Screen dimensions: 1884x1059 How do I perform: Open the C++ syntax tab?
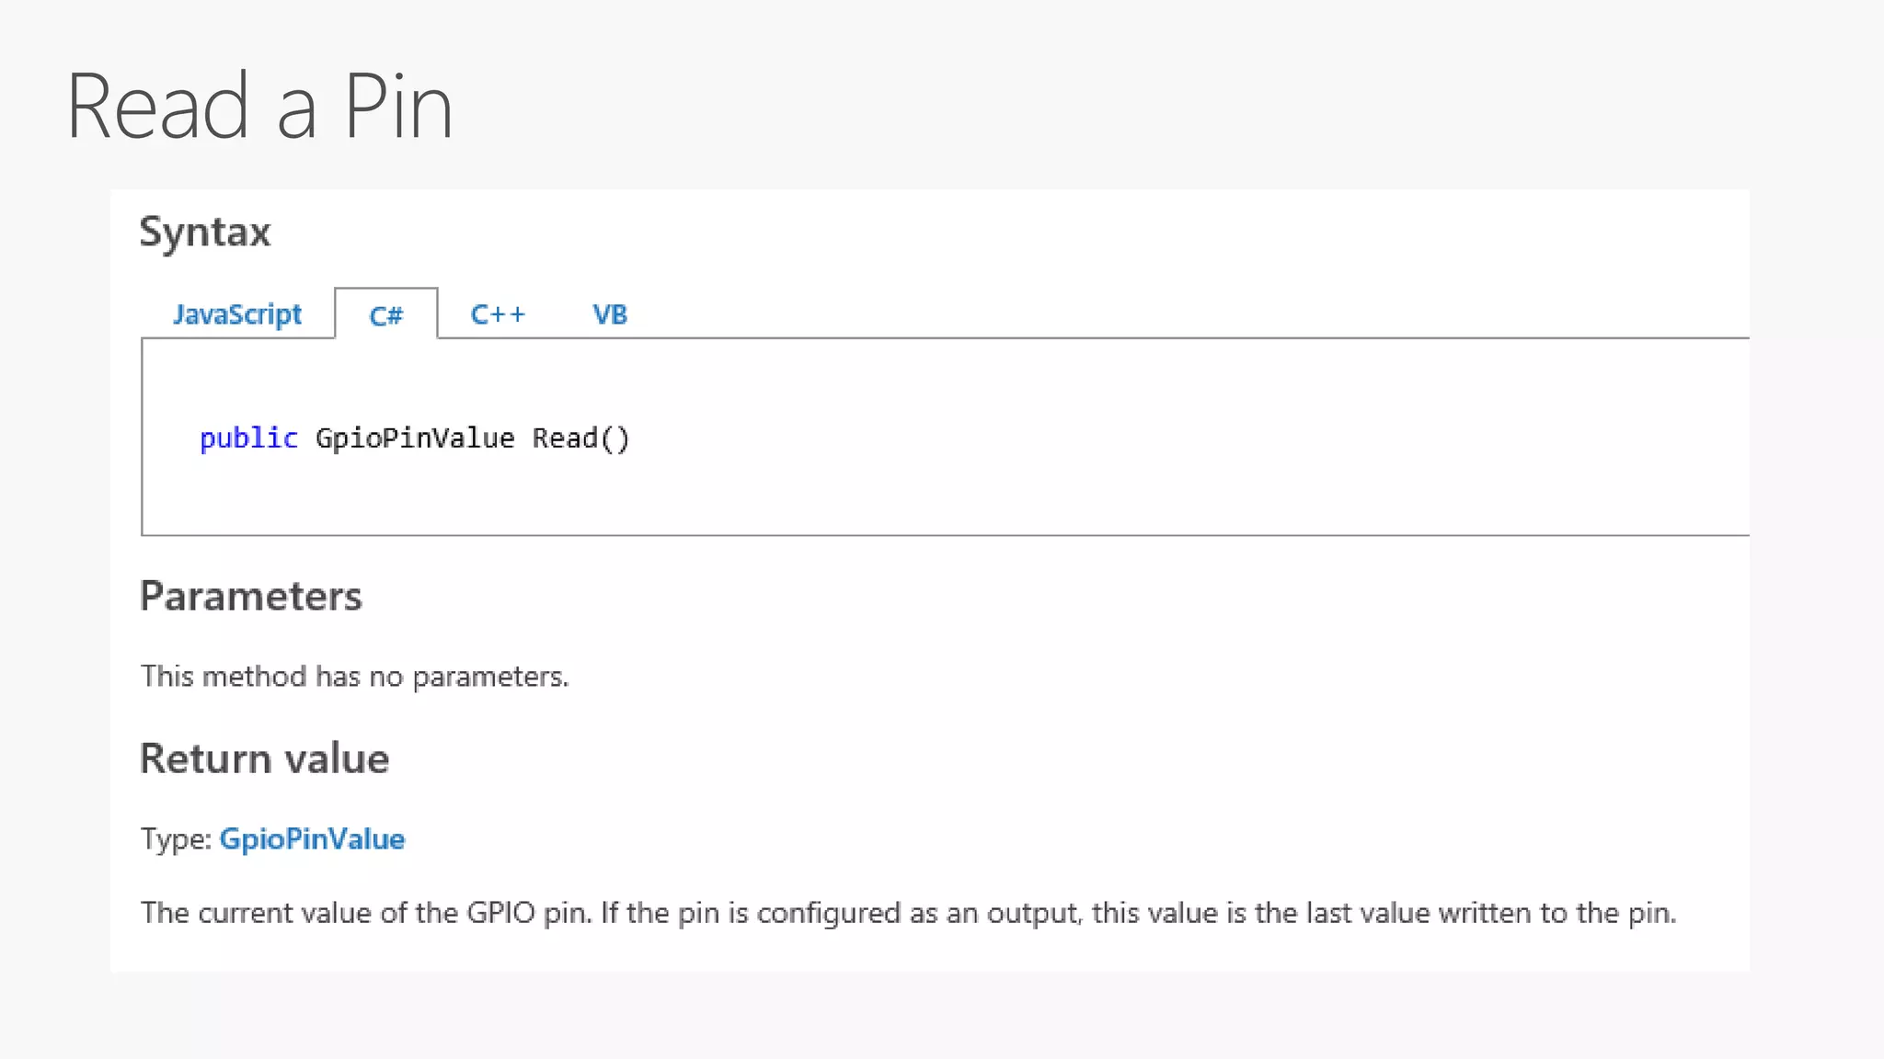(x=498, y=314)
